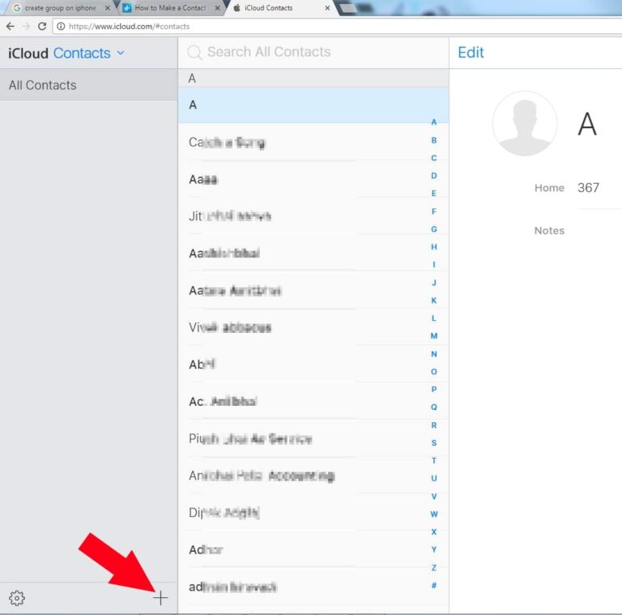Jump to letter J in index

434,283
